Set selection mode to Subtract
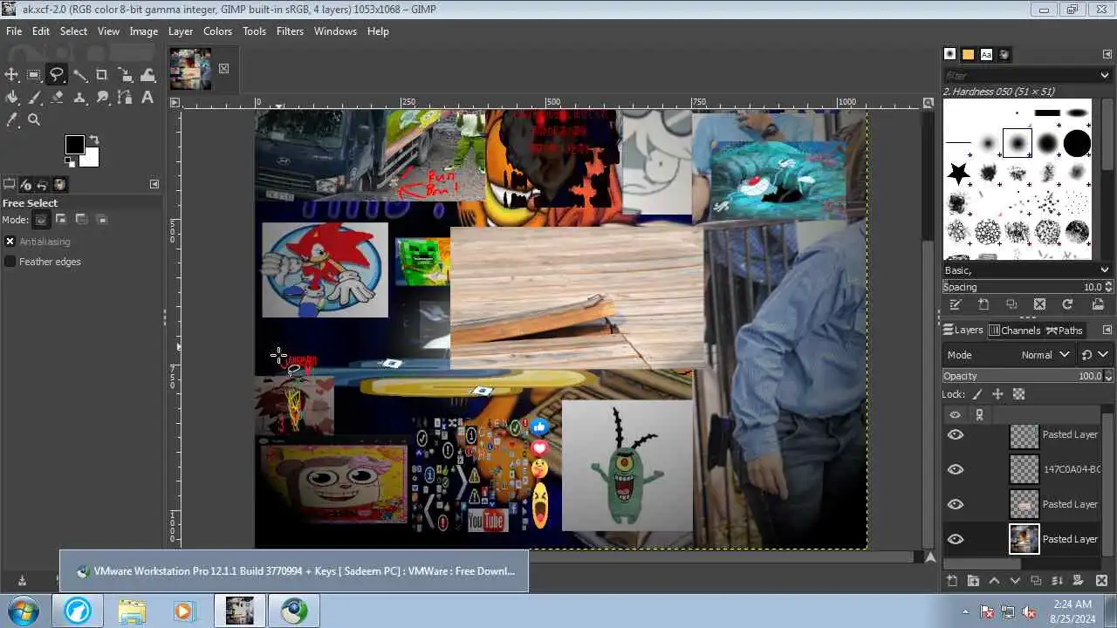 pyautogui.click(x=81, y=220)
